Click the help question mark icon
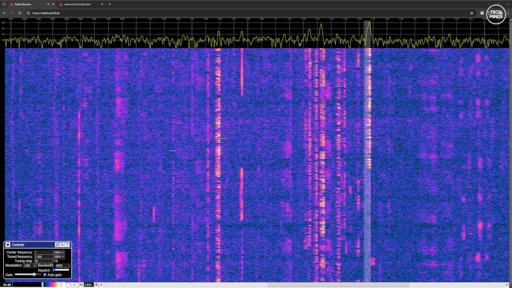 pos(68,244)
